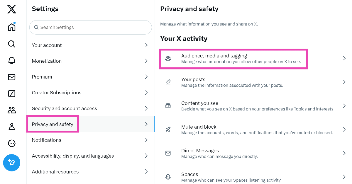Viewport: 352px width, 184px height.
Task: Click the Direct Messages envelope icon
Action: [168, 153]
